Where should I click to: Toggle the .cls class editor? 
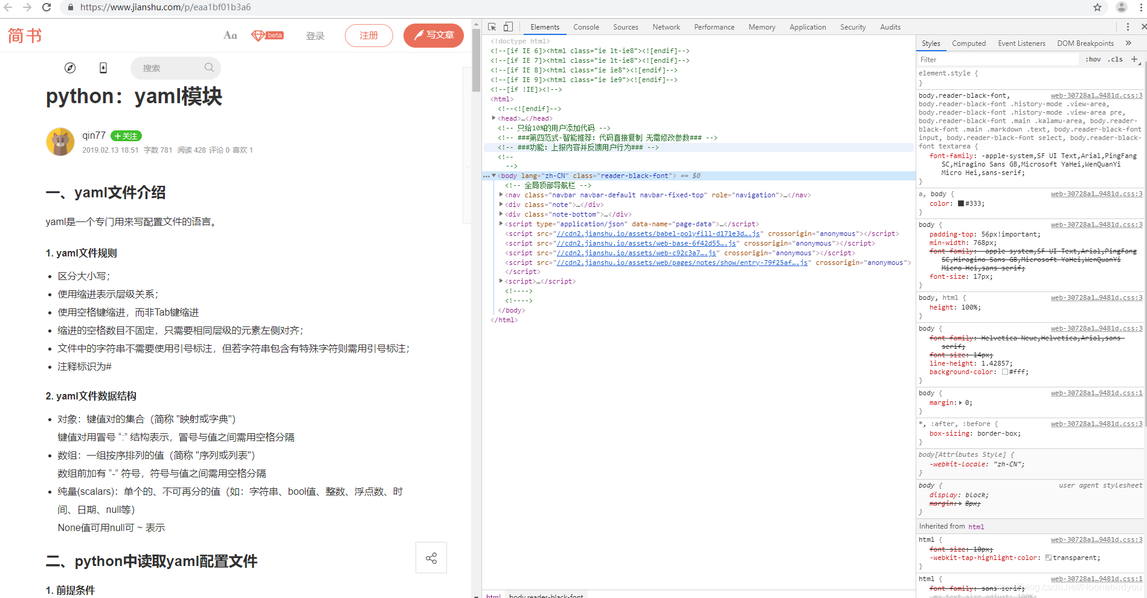[1115, 59]
